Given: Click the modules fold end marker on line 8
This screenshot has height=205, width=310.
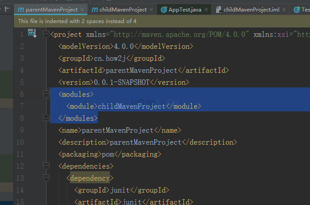Looking at the screenshot, I should tap(46, 118).
